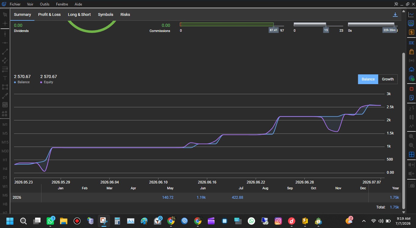Open the Risks tab
This screenshot has width=416, height=228.
point(125,15)
